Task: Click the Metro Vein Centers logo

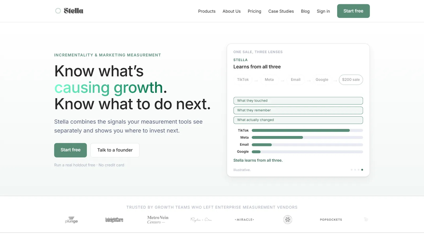Action: click(x=158, y=220)
